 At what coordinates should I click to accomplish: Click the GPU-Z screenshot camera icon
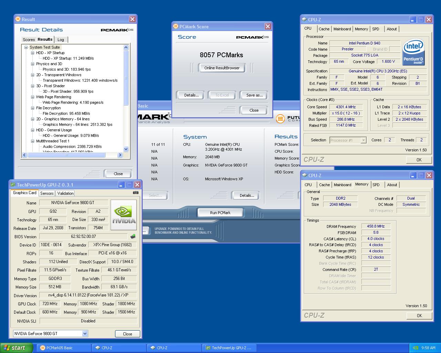[x=136, y=193]
